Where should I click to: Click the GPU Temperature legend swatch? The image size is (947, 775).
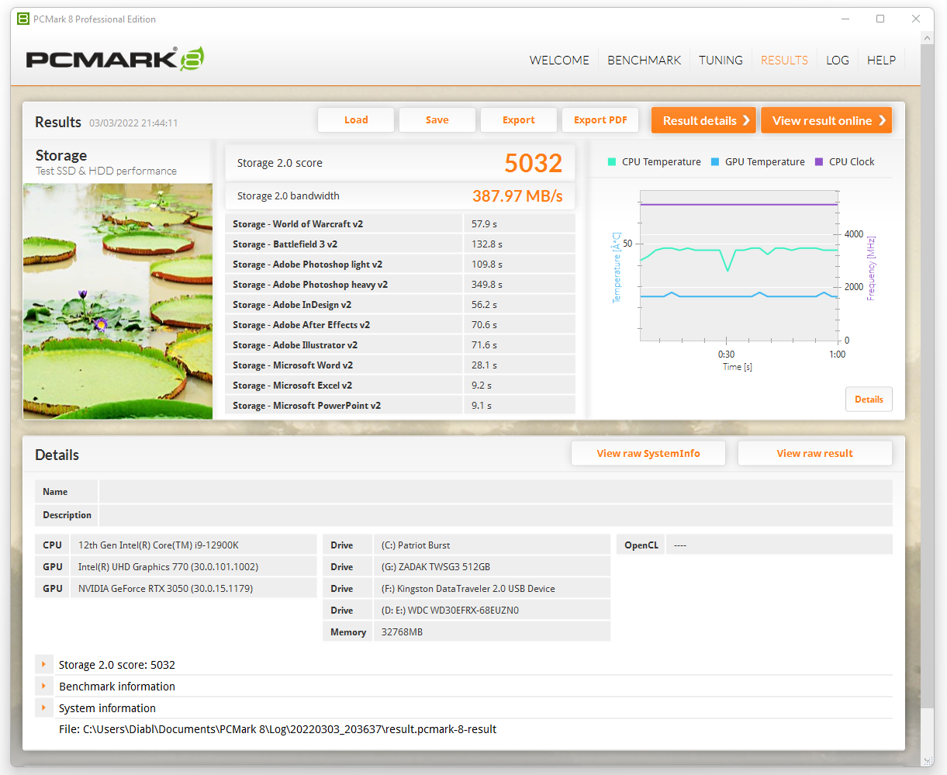715,162
